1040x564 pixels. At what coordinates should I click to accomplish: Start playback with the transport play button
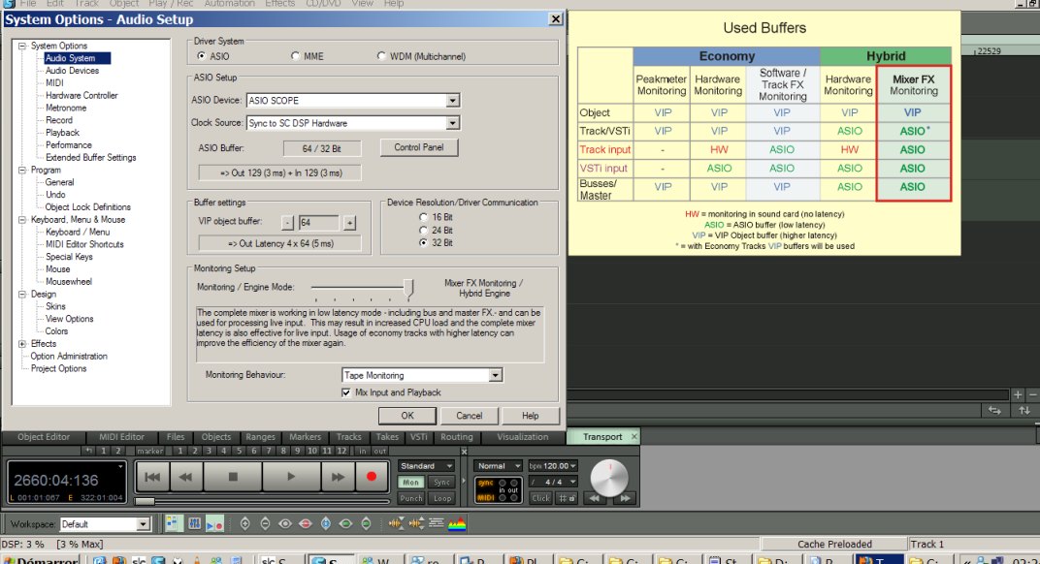pos(290,477)
